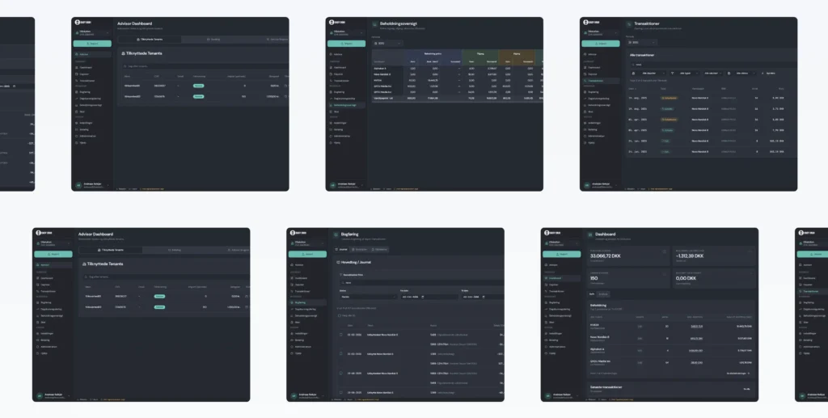Click the calendar icon in the Fra dato field

point(423,298)
